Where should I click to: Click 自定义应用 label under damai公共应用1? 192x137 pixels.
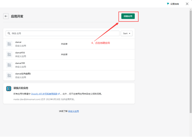[20, 77]
